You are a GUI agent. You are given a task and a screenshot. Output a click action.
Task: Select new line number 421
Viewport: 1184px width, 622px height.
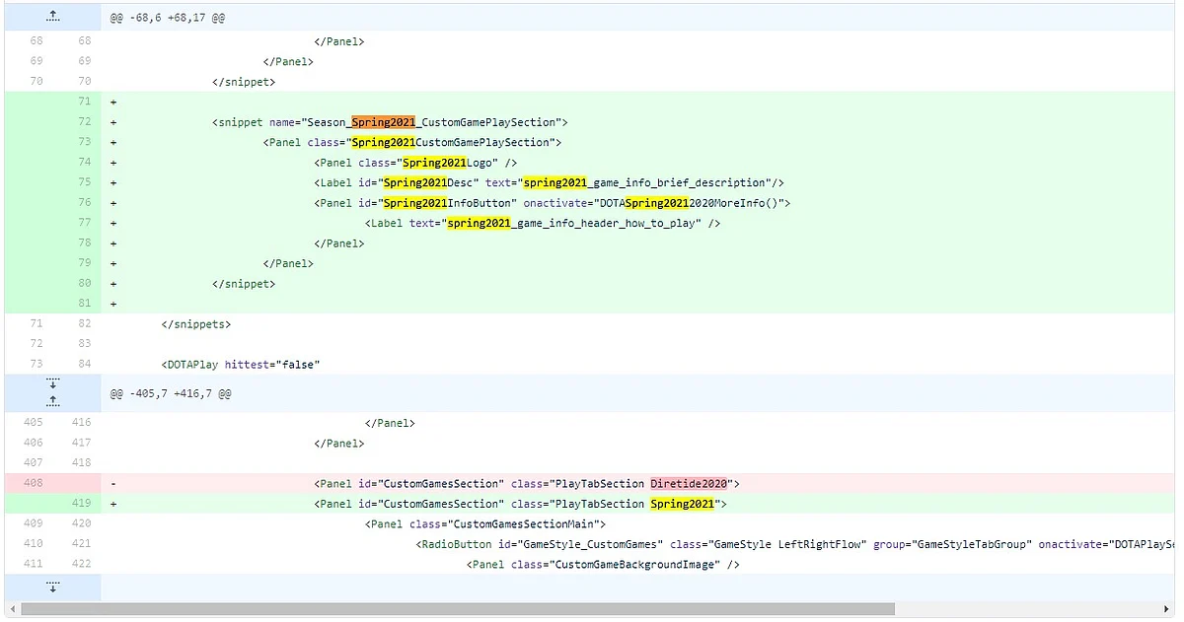pos(84,544)
